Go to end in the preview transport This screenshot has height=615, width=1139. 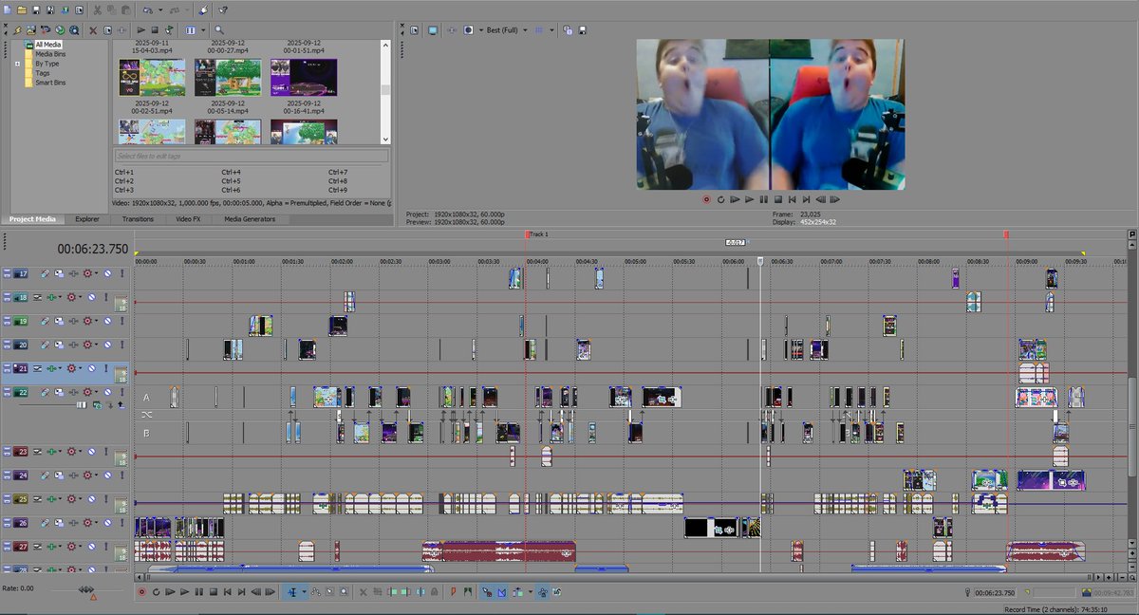[x=806, y=199]
